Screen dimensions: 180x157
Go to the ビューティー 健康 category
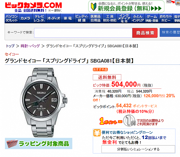pyautogui.click(x=81, y=18)
